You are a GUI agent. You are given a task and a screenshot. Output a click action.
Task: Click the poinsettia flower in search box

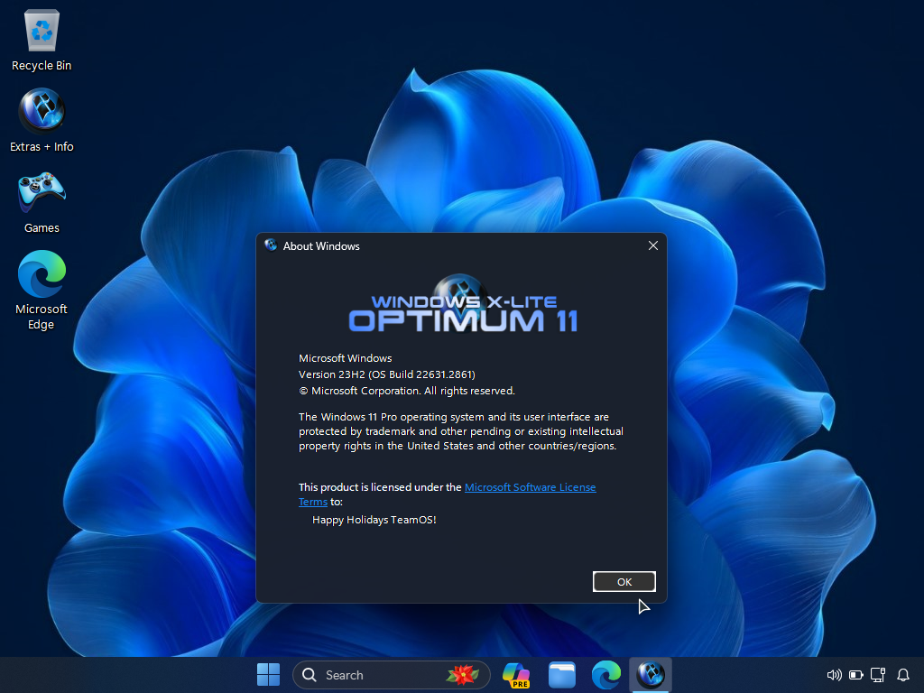(x=463, y=674)
